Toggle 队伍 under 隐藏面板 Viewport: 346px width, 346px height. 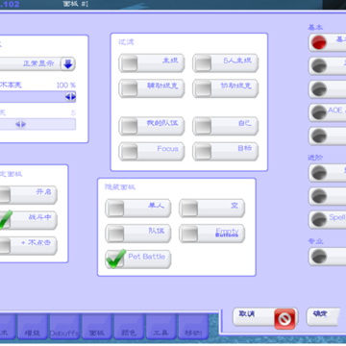tap(115, 234)
